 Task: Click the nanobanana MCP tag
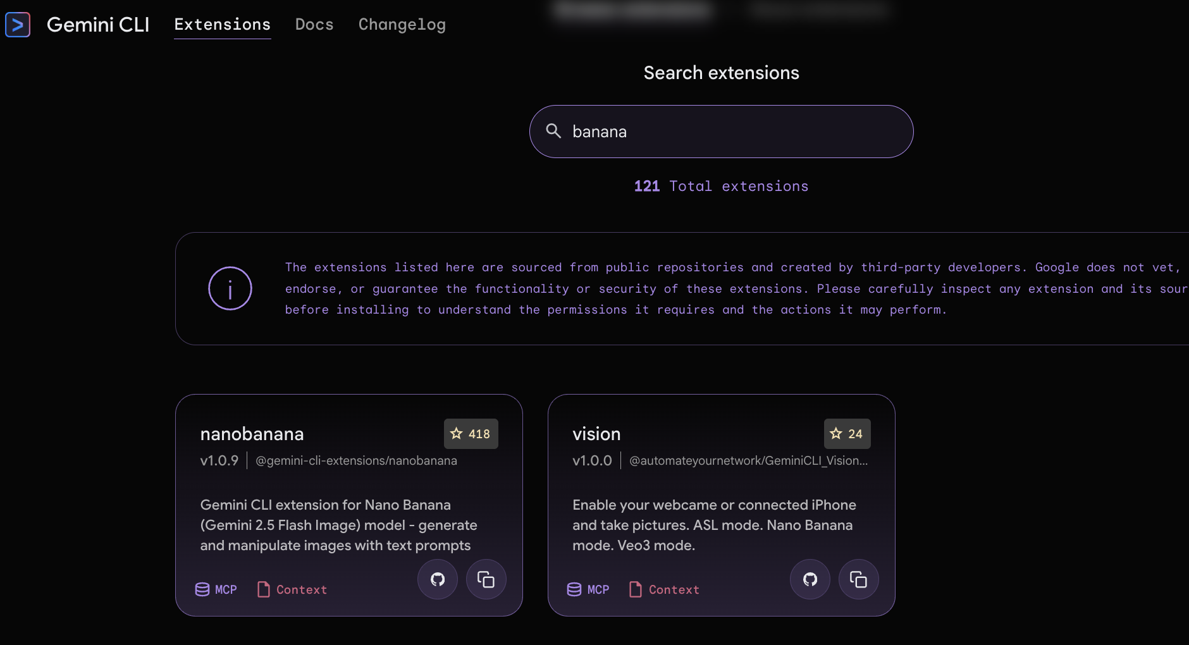click(216, 589)
